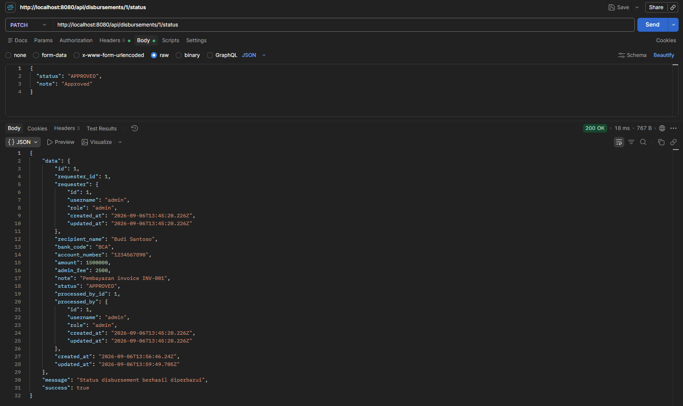683x406 pixels.
Task: Open Visualize response view
Action: [97, 142]
